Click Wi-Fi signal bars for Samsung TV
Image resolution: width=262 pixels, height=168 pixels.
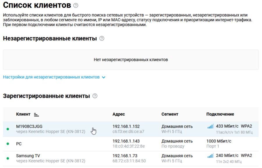click(210, 156)
